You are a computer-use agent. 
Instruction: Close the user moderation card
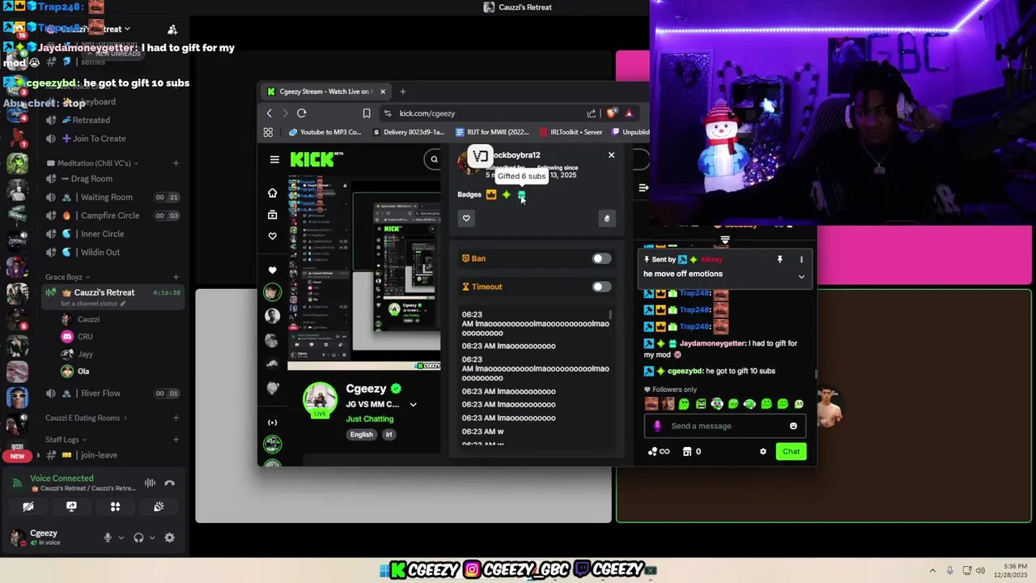pos(611,155)
